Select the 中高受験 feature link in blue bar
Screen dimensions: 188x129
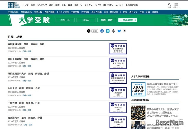click(75, 12)
